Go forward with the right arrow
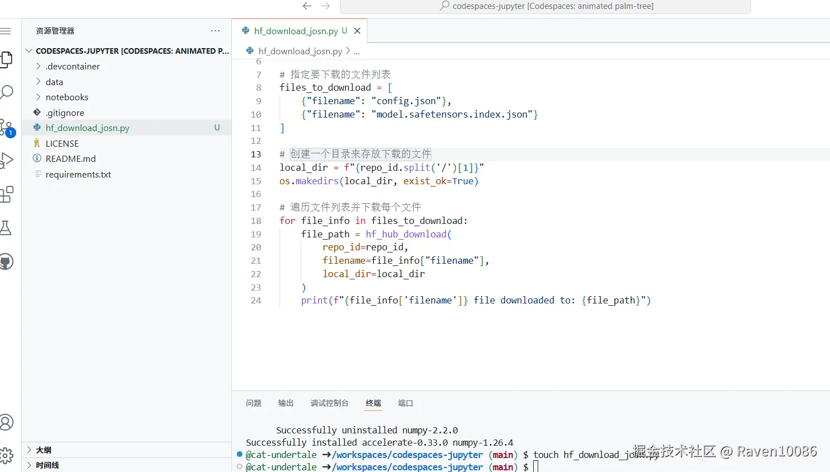This screenshot has height=472, width=830. click(x=325, y=6)
